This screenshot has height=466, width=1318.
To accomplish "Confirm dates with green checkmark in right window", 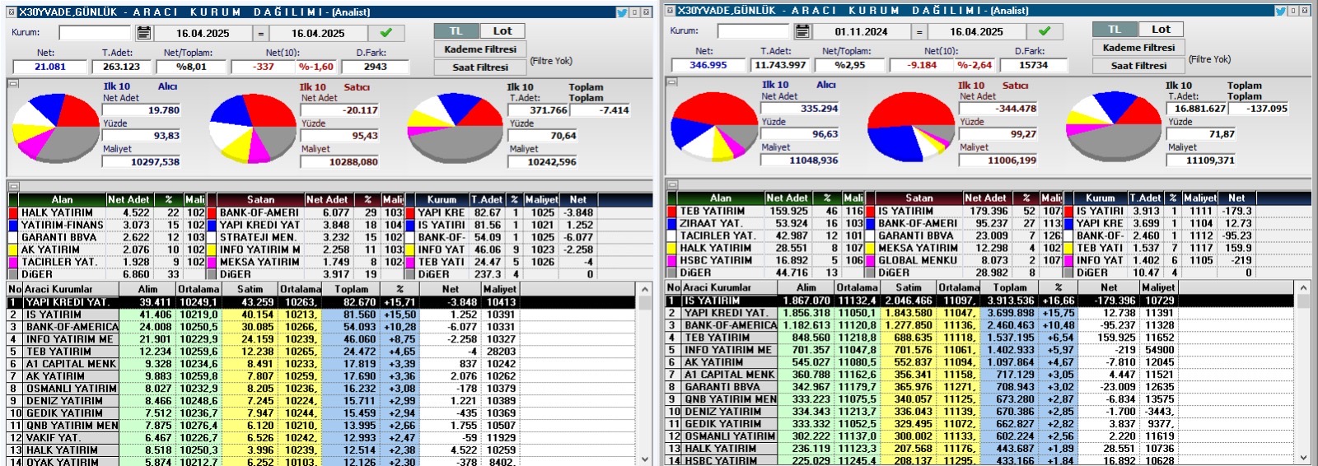I will click(x=1045, y=31).
